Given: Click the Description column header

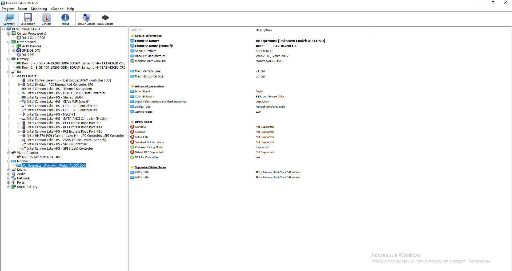Looking at the screenshot, I should click(x=314, y=30).
